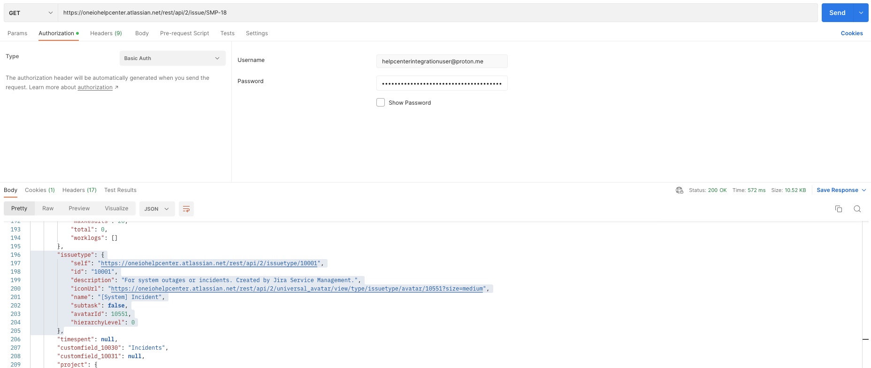Click the Send button
The image size is (871, 368).
[837, 13]
